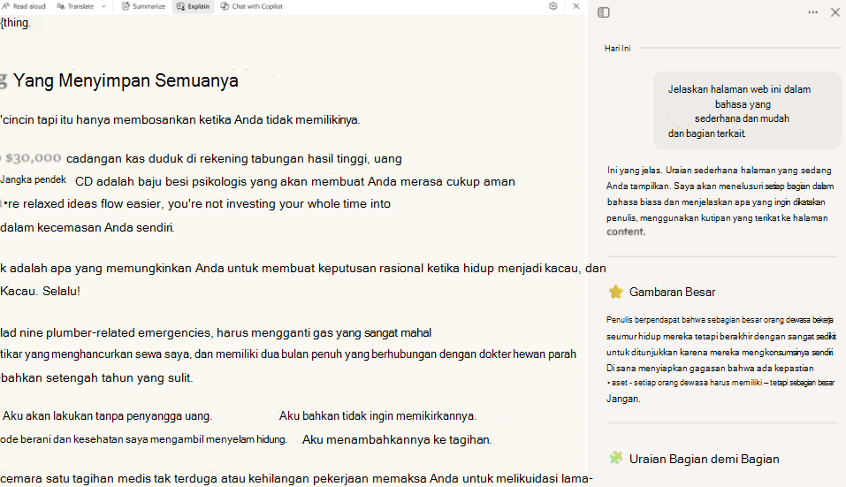Click Summarize in the toolbar
This screenshot has width=846, height=487.
click(x=143, y=6)
